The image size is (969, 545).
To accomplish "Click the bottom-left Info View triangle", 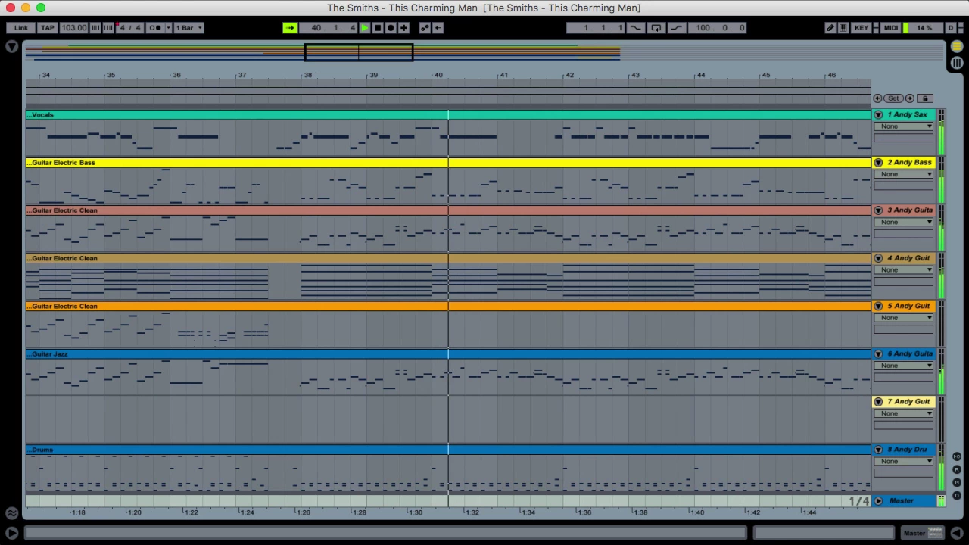I will click(11, 533).
